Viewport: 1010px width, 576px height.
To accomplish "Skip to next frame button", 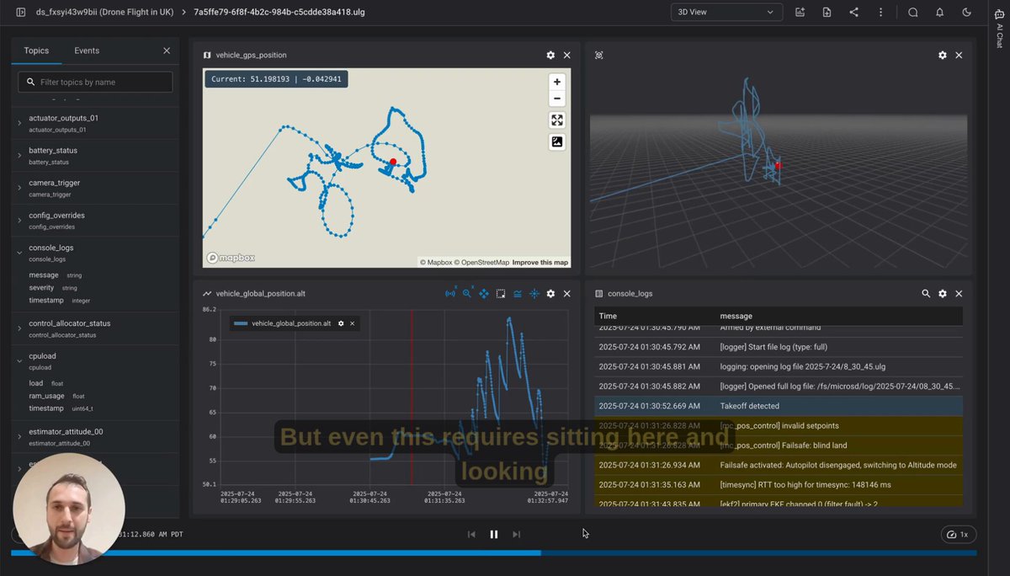I will point(517,534).
